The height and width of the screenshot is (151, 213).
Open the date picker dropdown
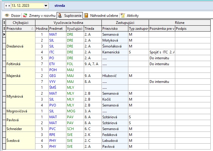pos(46,6)
